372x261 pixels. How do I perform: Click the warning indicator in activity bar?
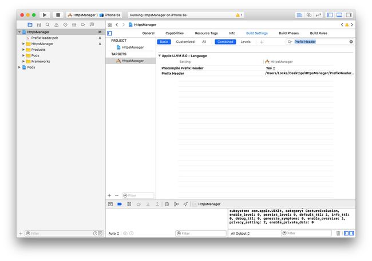[x=239, y=15]
